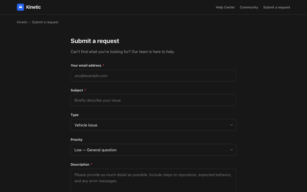Image resolution: width=307 pixels, height=192 pixels.
Task: Click the Type field label
Action: point(75,115)
